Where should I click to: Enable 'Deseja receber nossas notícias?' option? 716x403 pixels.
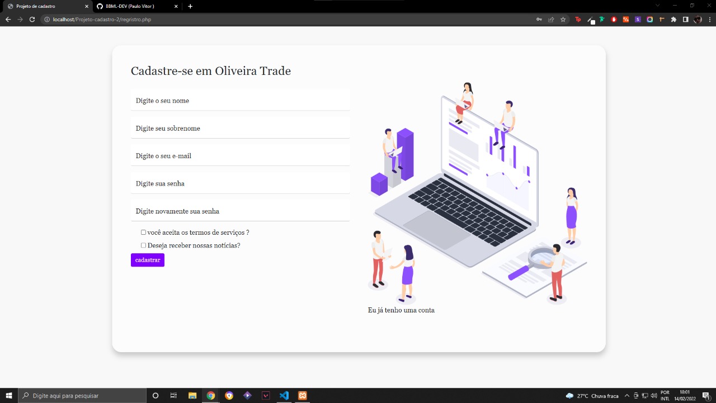click(143, 245)
